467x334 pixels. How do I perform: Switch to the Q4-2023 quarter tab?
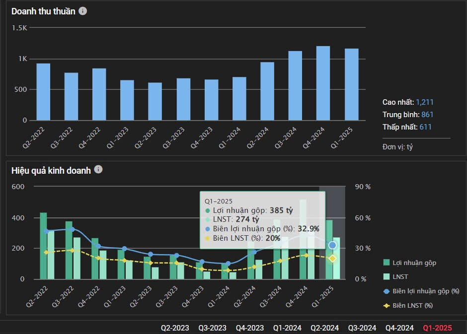[x=249, y=328]
